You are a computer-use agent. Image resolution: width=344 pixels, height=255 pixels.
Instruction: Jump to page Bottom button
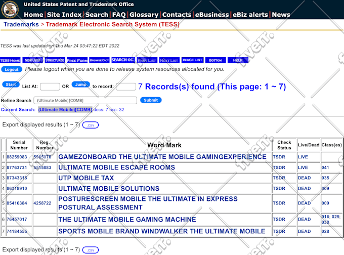216,60
